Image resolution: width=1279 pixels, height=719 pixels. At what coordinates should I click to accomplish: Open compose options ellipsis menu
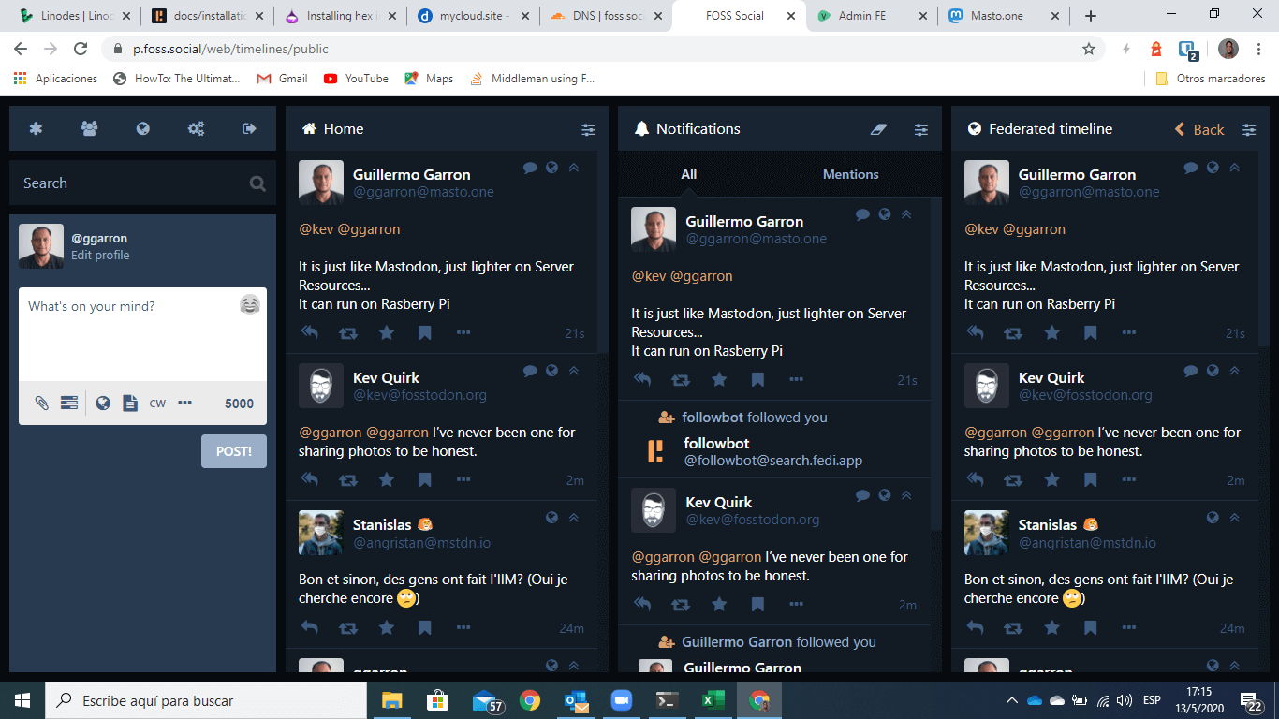pos(185,403)
